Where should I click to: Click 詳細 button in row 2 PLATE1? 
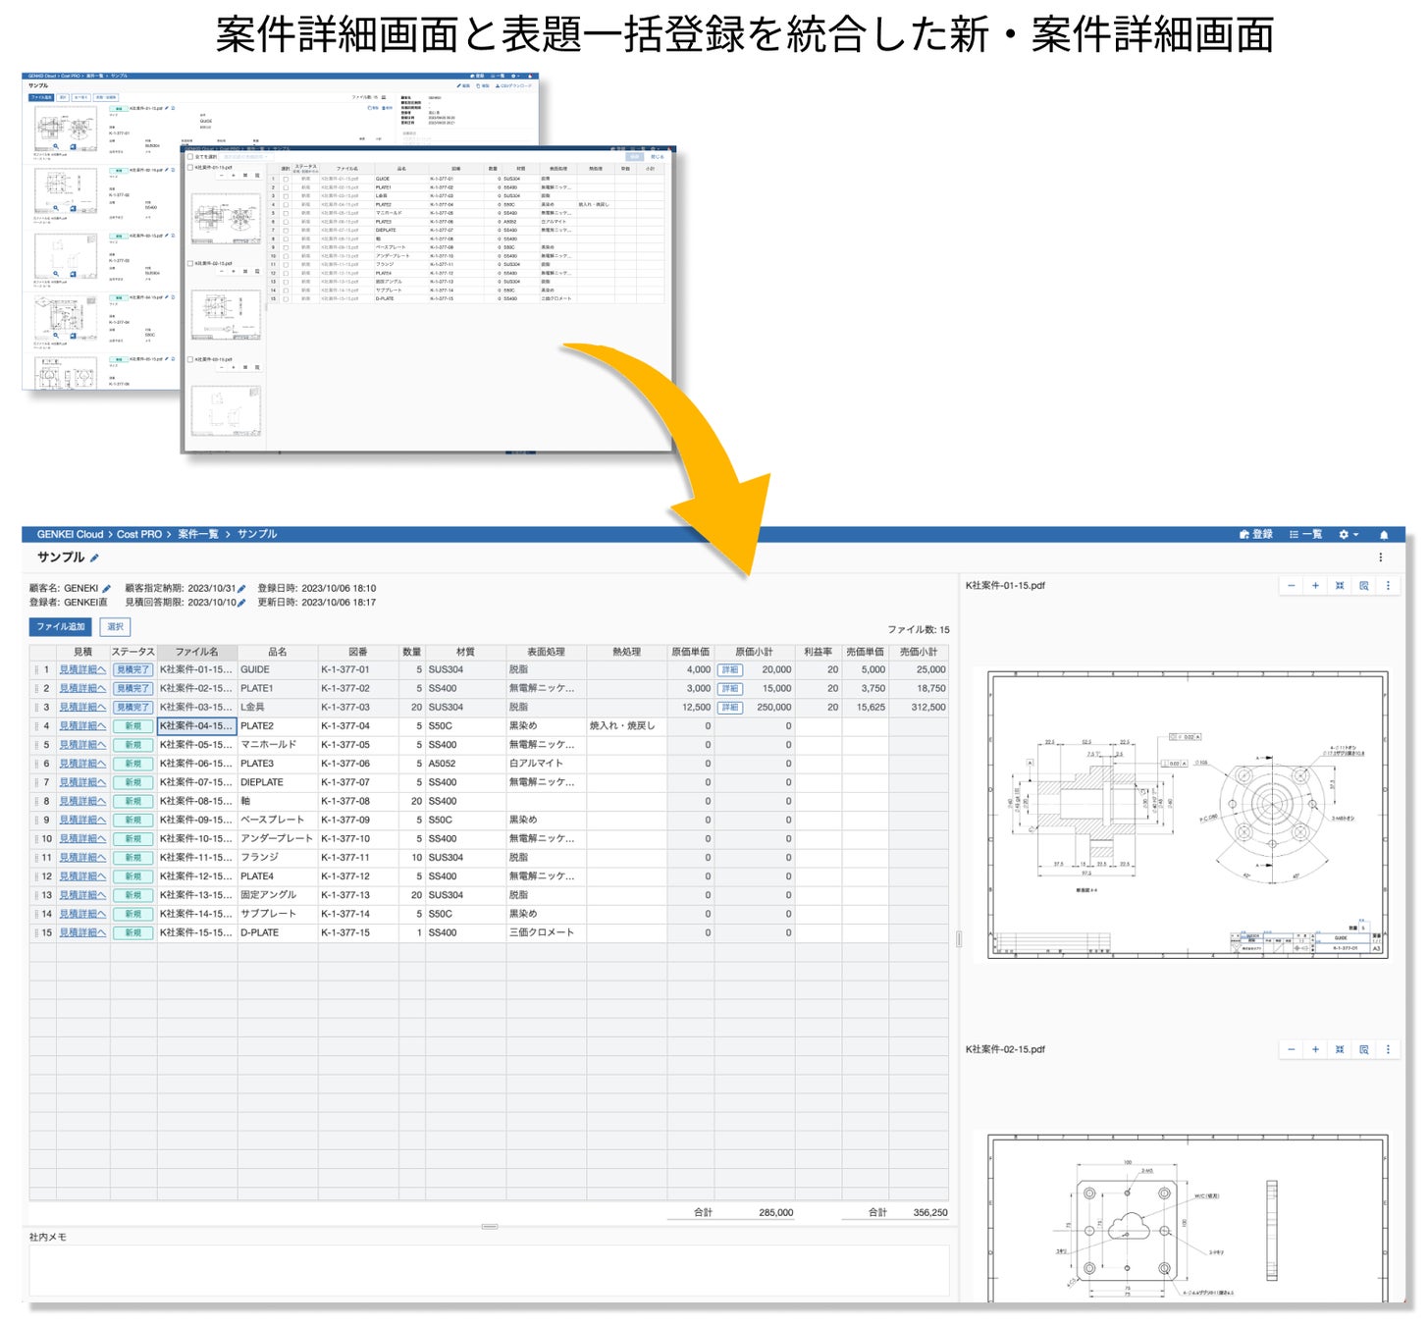click(x=729, y=689)
